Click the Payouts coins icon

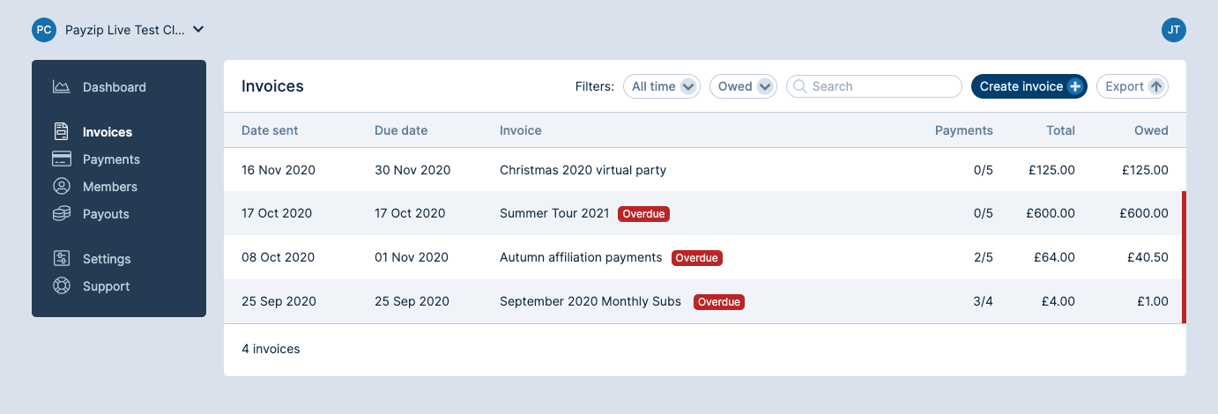[61, 214]
